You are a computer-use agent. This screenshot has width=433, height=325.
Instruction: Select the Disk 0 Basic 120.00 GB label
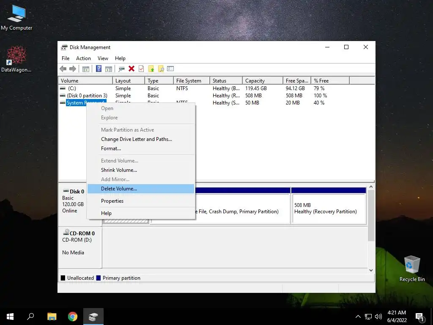point(73,201)
